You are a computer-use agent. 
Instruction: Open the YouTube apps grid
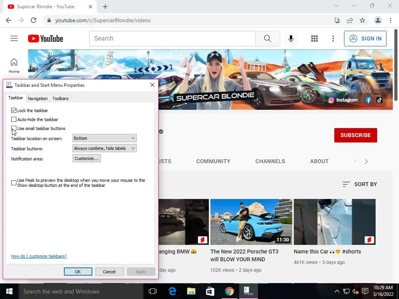click(314, 39)
